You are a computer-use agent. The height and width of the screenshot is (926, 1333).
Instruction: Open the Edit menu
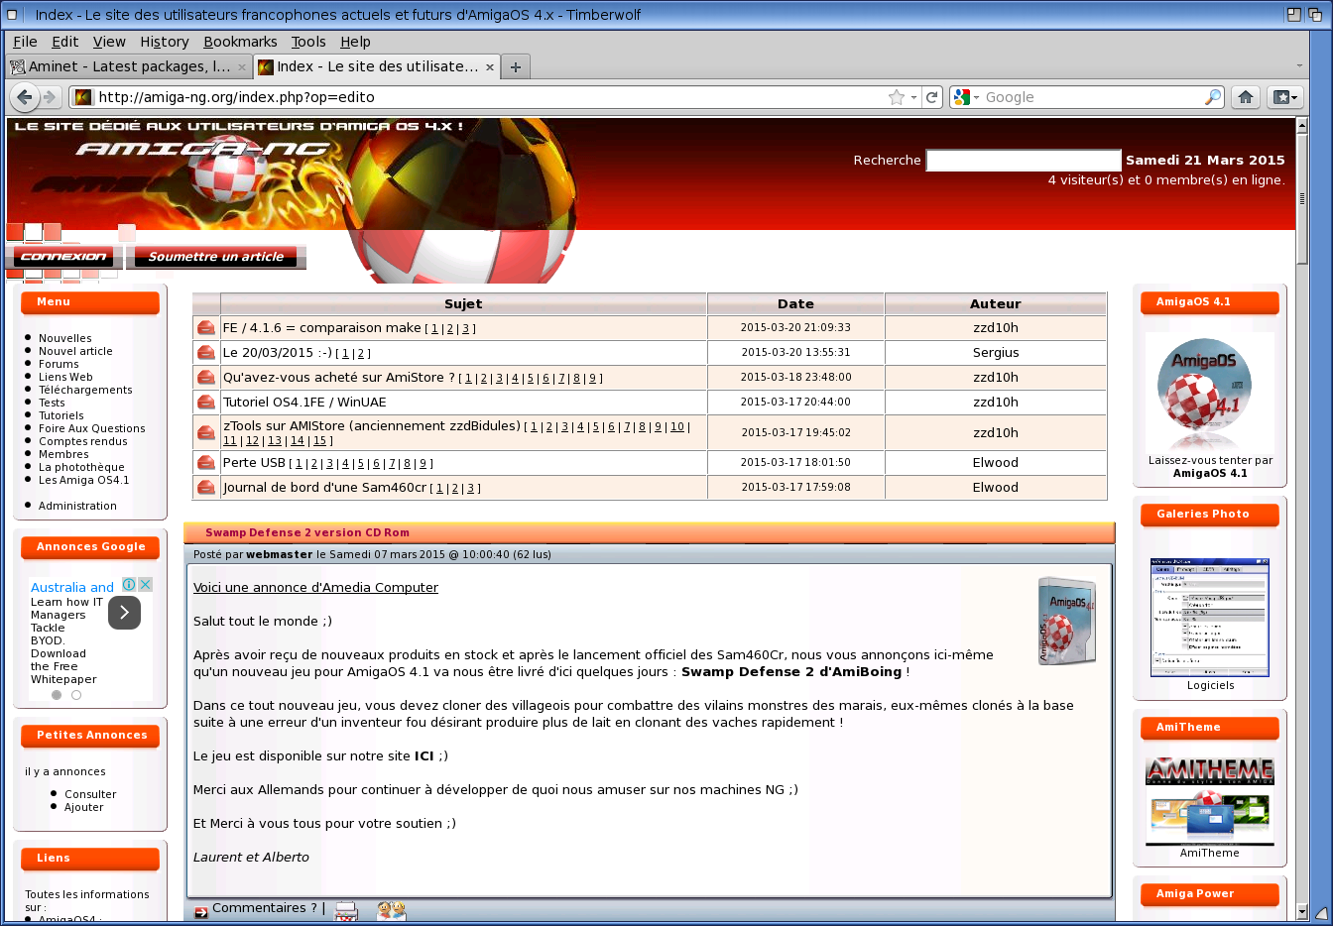point(65,42)
